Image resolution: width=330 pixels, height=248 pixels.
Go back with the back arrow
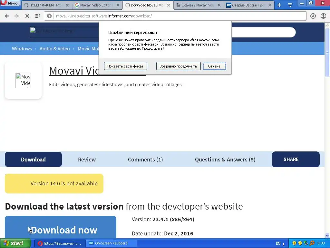7,16
